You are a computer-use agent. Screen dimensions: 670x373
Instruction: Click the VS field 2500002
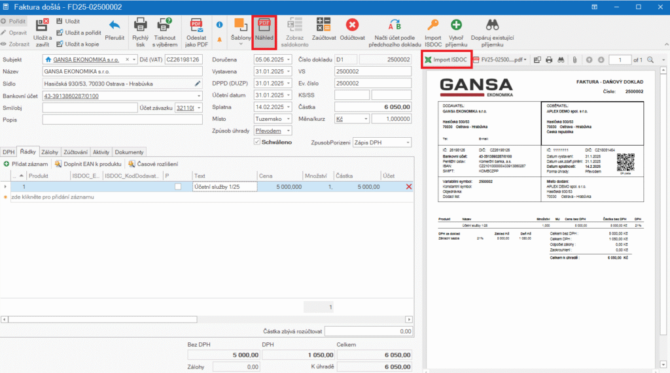(x=372, y=72)
